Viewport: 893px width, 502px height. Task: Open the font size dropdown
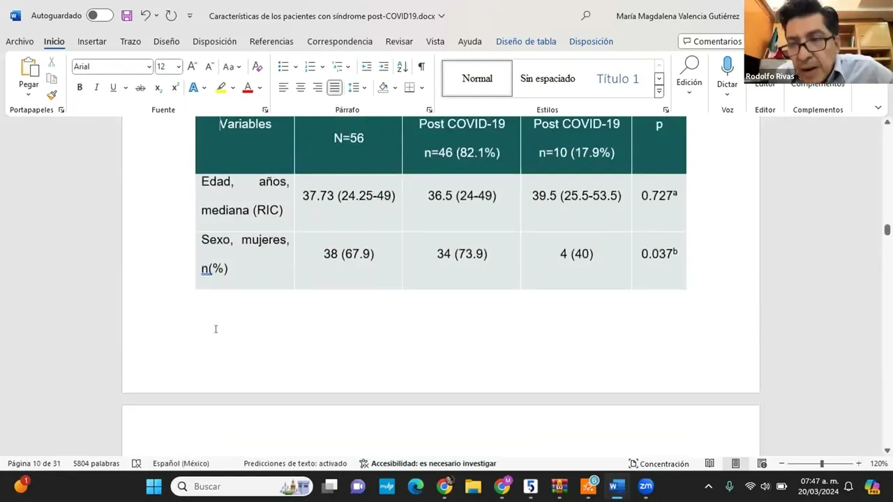pyautogui.click(x=179, y=67)
